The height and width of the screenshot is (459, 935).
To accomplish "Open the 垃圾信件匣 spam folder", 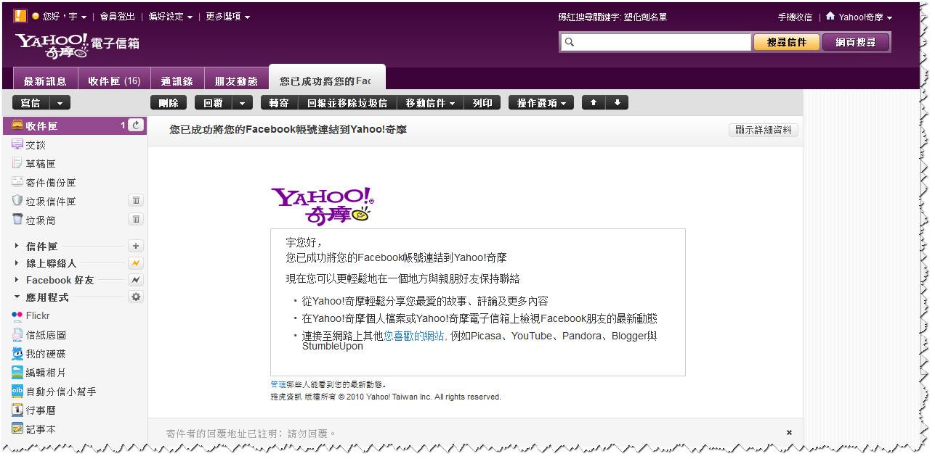I will [x=51, y=201].
